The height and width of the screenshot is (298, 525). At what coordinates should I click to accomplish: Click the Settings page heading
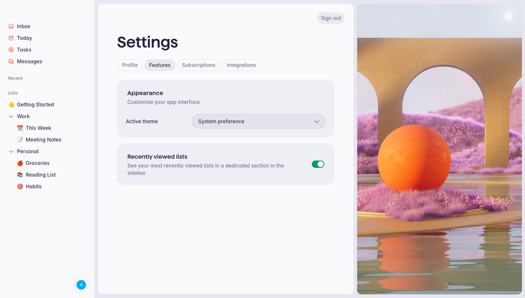click(147, 42)
